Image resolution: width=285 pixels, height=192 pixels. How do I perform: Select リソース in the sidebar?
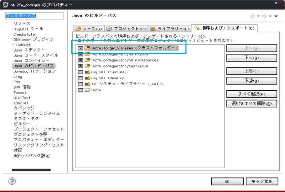coord(22,23)
